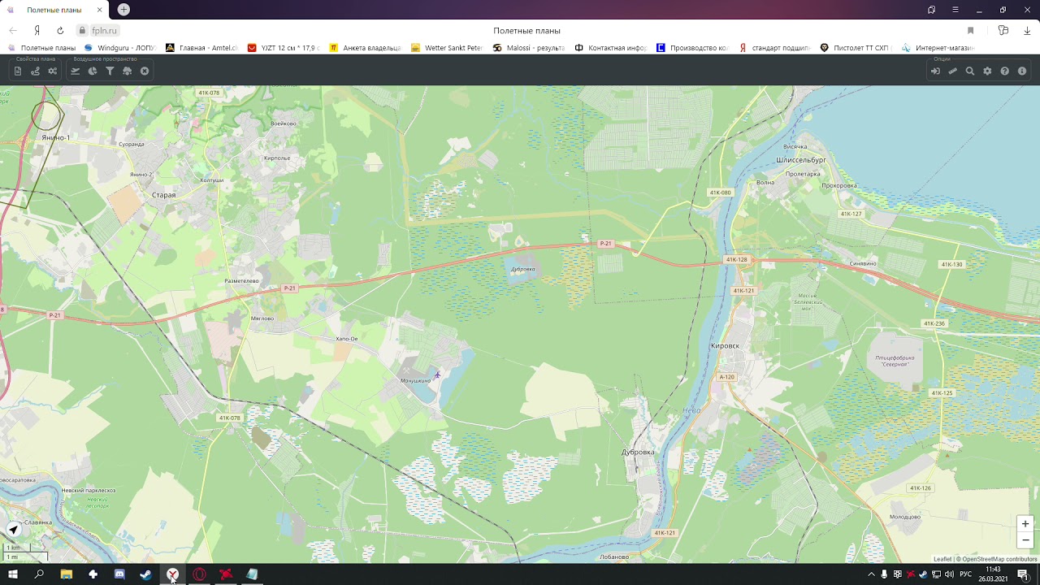Screen dimensions: 1040x585
Task: Open the plan document properties icon
Action: click(x=18, y=71)
